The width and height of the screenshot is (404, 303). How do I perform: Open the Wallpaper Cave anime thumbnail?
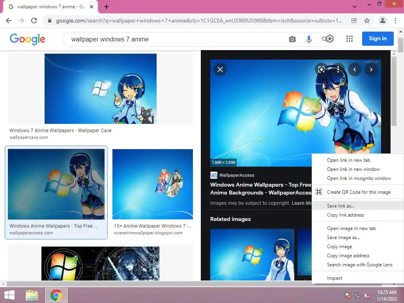click(101, 89)
